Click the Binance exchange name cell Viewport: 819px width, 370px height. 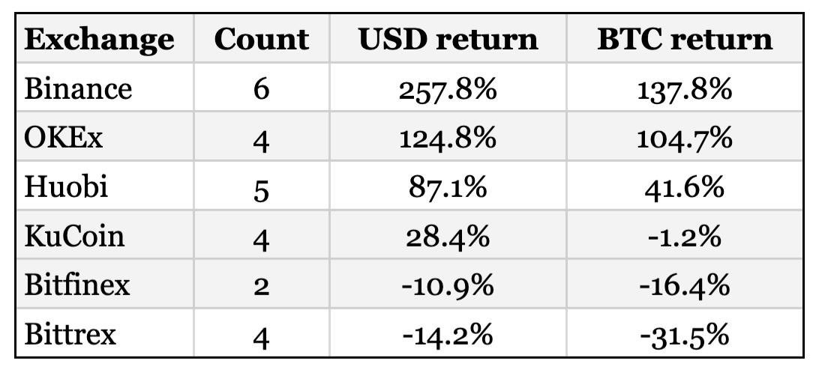click(78, 89)
